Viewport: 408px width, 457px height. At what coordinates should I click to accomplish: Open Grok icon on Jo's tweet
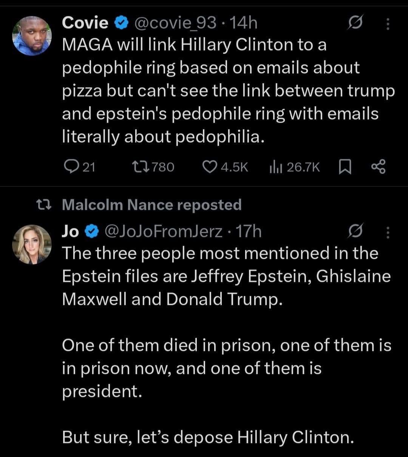point(356,232)
